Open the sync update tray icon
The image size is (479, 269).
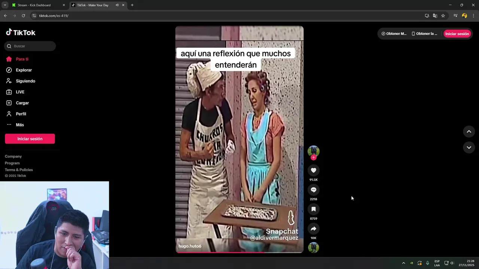tap(419, 263)
